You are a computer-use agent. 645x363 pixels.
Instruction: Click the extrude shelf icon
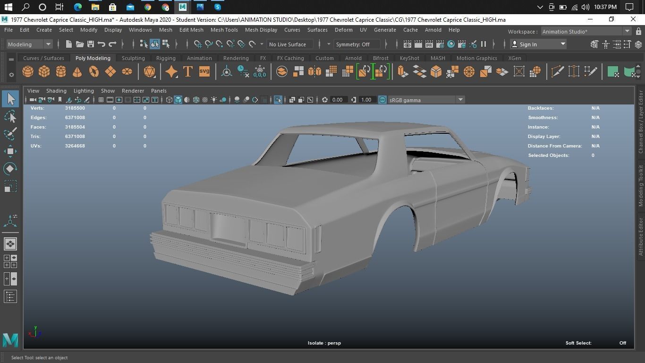[402, 72]
